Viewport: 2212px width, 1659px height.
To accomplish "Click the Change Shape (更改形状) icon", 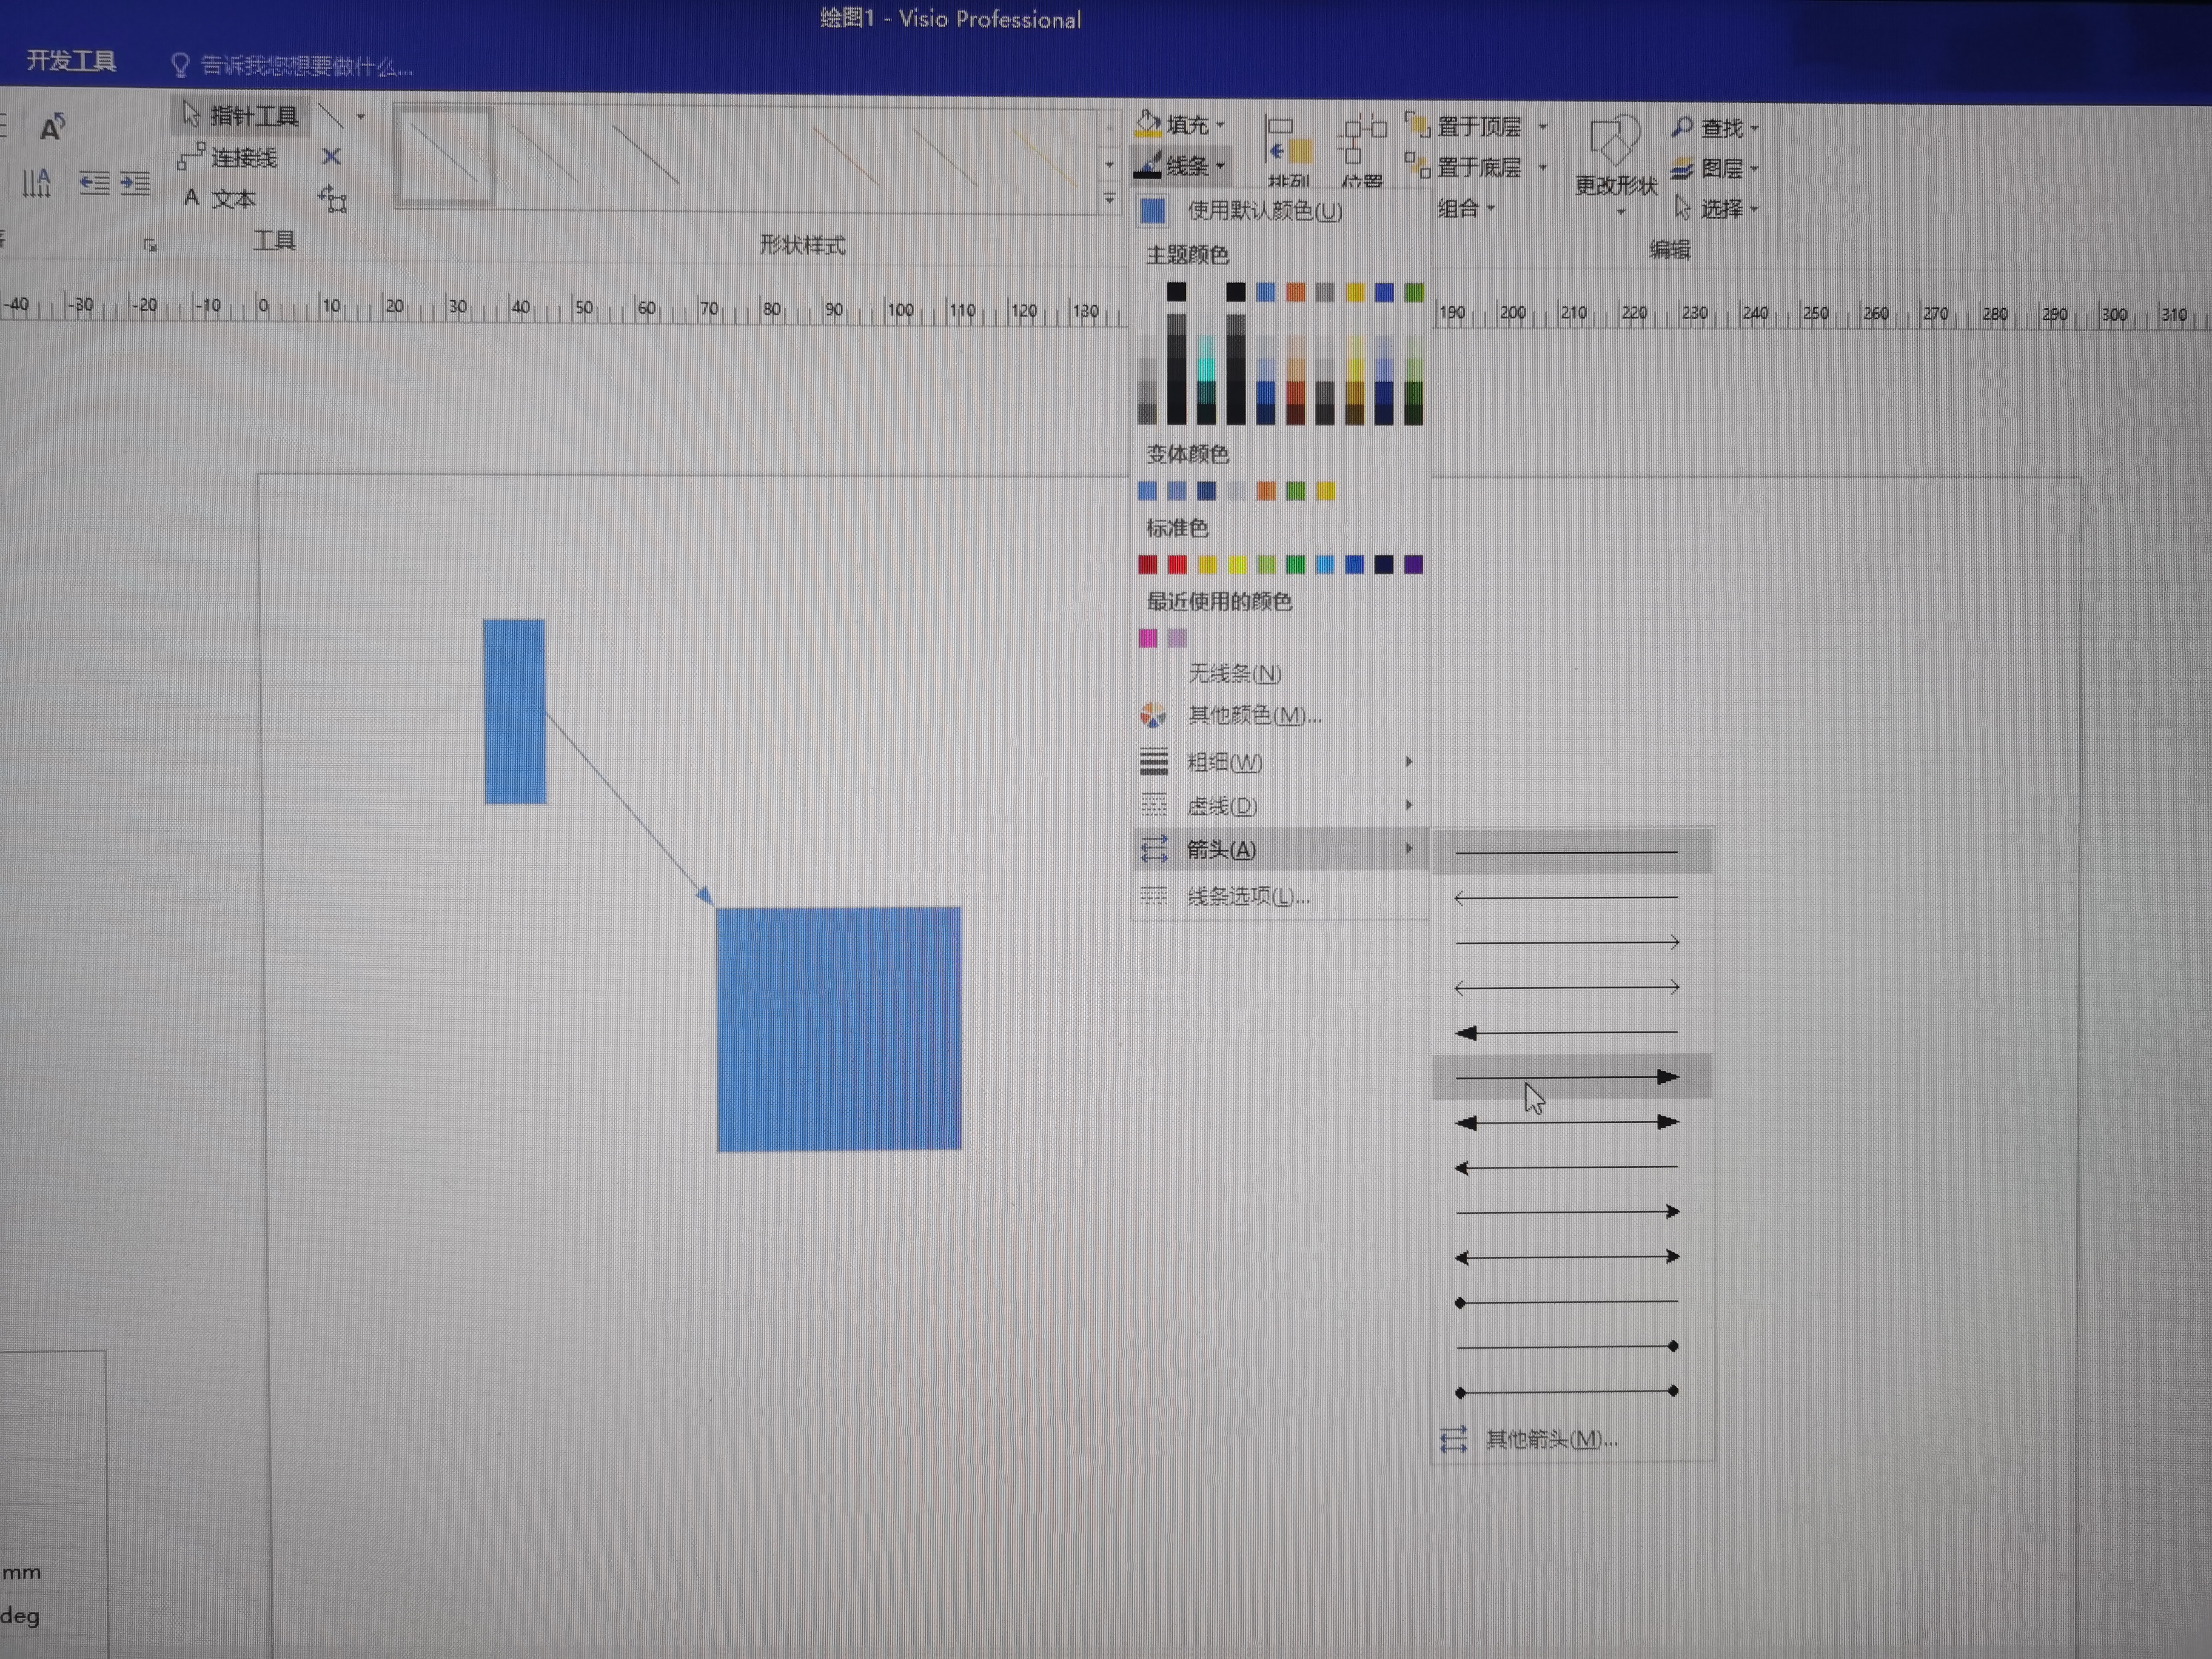I will pos(1615,141).
